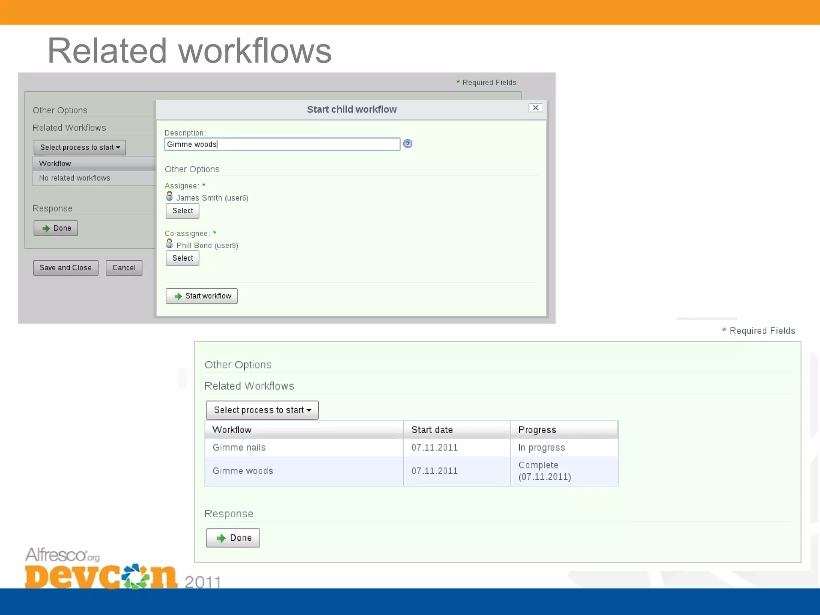The image size is (820, 615).
Task: Select a new Assignee with the Select button
Action: click(x=183, y=211)
